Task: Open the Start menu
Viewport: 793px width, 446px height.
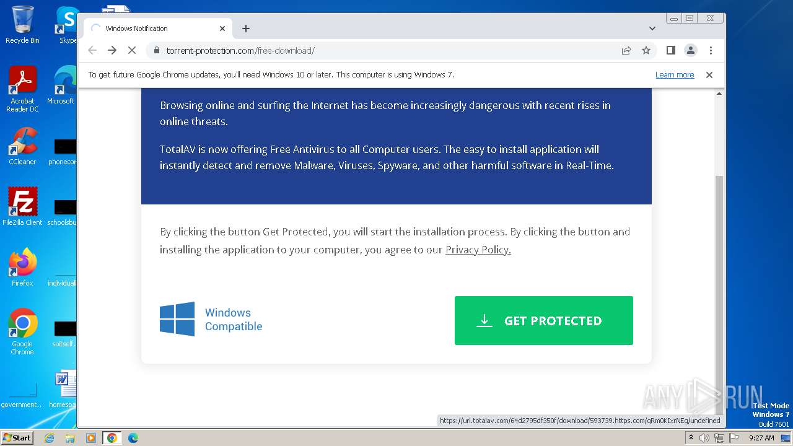Action: (17, 437)
